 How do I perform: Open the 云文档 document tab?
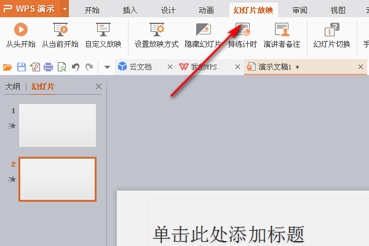tap(141, 67)
